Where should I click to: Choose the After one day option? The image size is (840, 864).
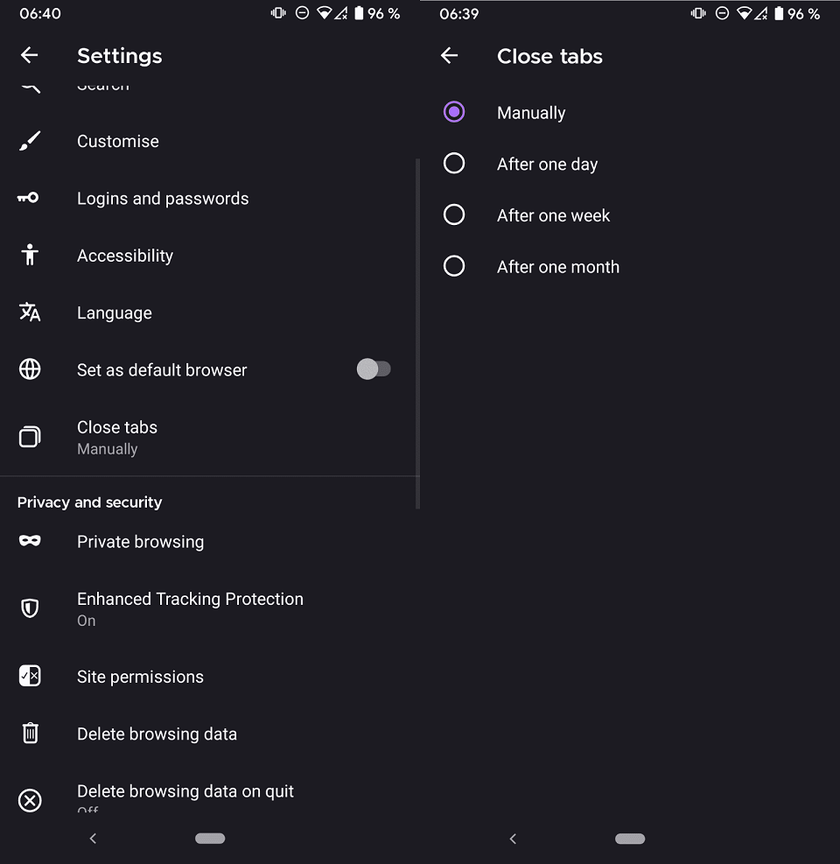pyautogui.click(x=454, y=164)
